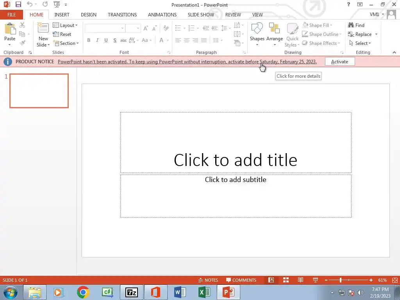The height and width of the screenshot is (300, 400).
Task: Toggle Align Left paragraph
Action: click(x=178, y=40)
